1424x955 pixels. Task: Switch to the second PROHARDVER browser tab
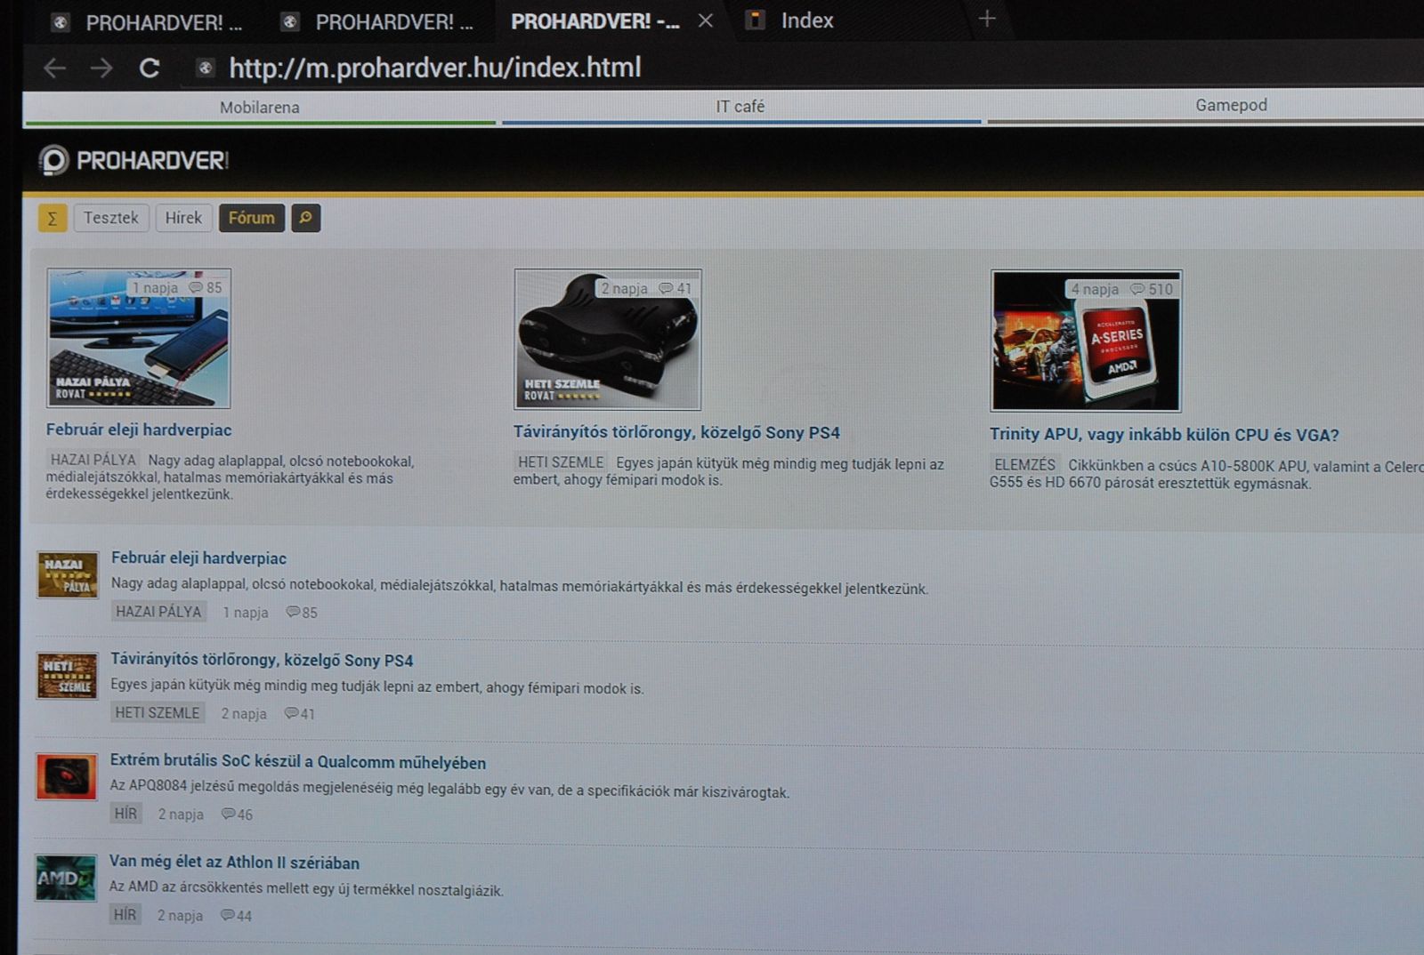pos(377,22)
